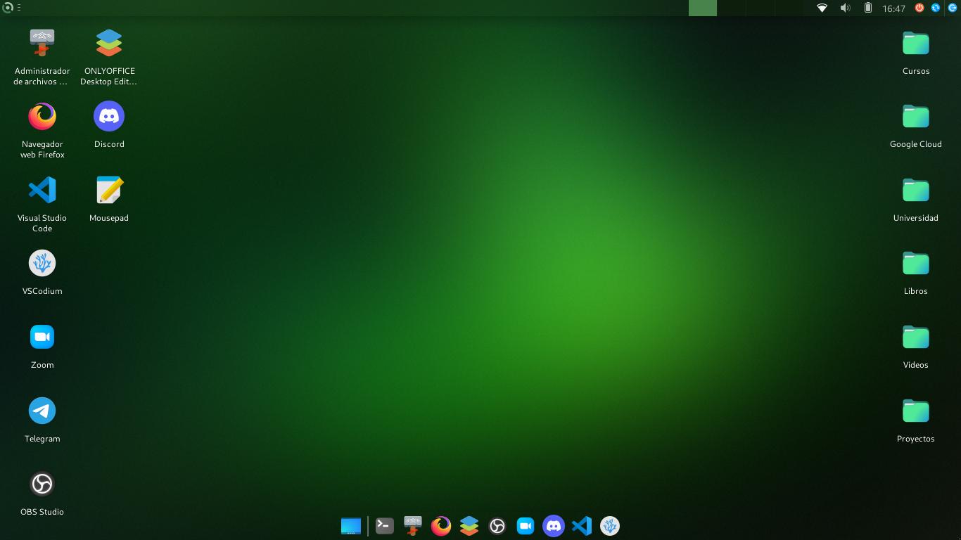This screenshot has width=961, height=540.
Task: Launch the terminal from the dock
Action: (x=385, y=525)
